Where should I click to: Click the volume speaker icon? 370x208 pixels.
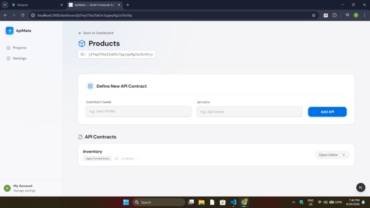[x=325, y=202]
